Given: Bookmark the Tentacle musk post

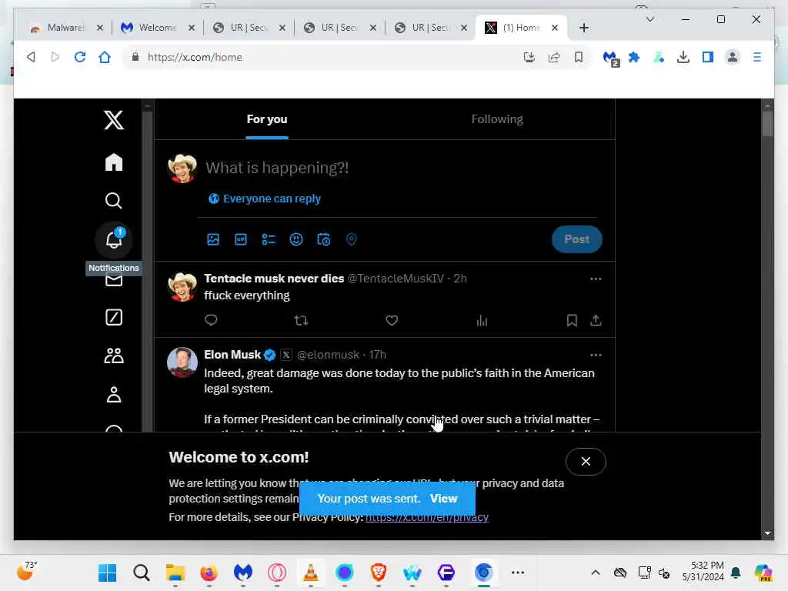Looking at the screenshot, I should [572, 320].
